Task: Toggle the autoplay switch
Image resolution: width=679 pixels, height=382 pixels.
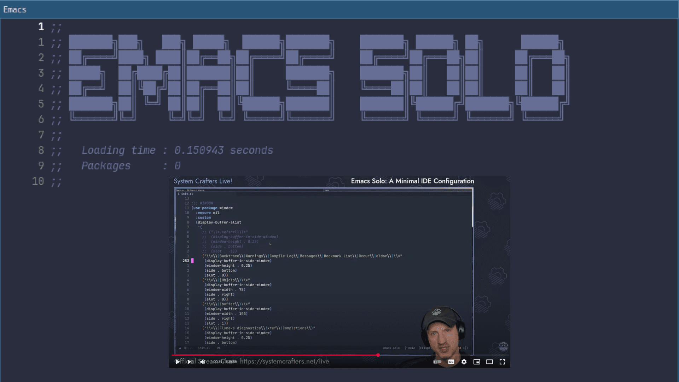Action: 437,362
